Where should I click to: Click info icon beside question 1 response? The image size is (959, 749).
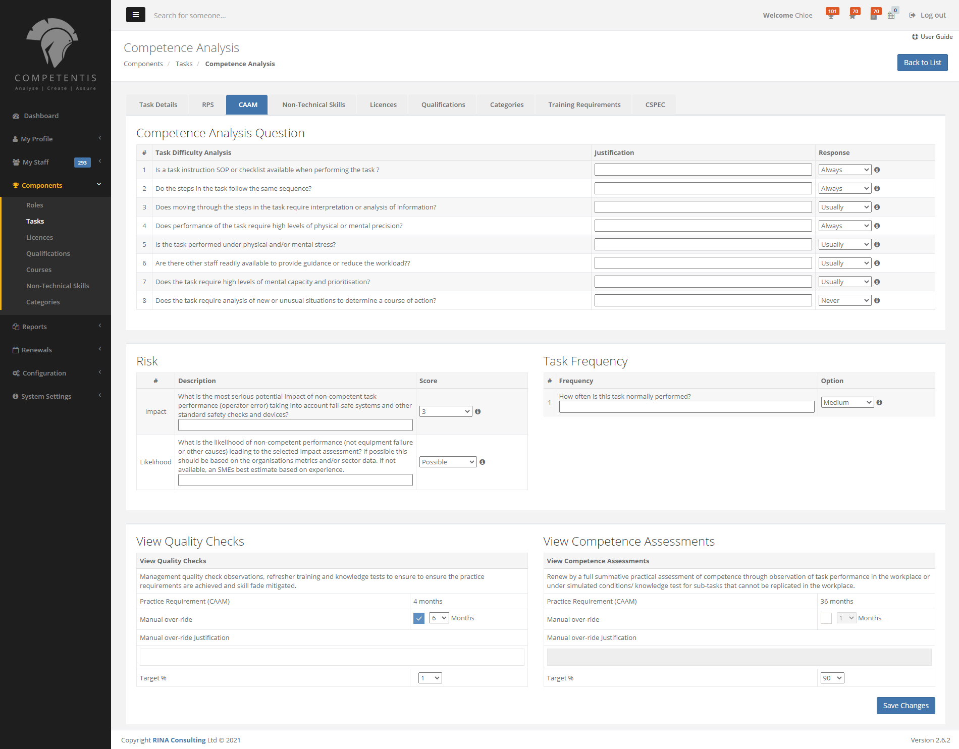pyautogui.click(x=877, y=170)
